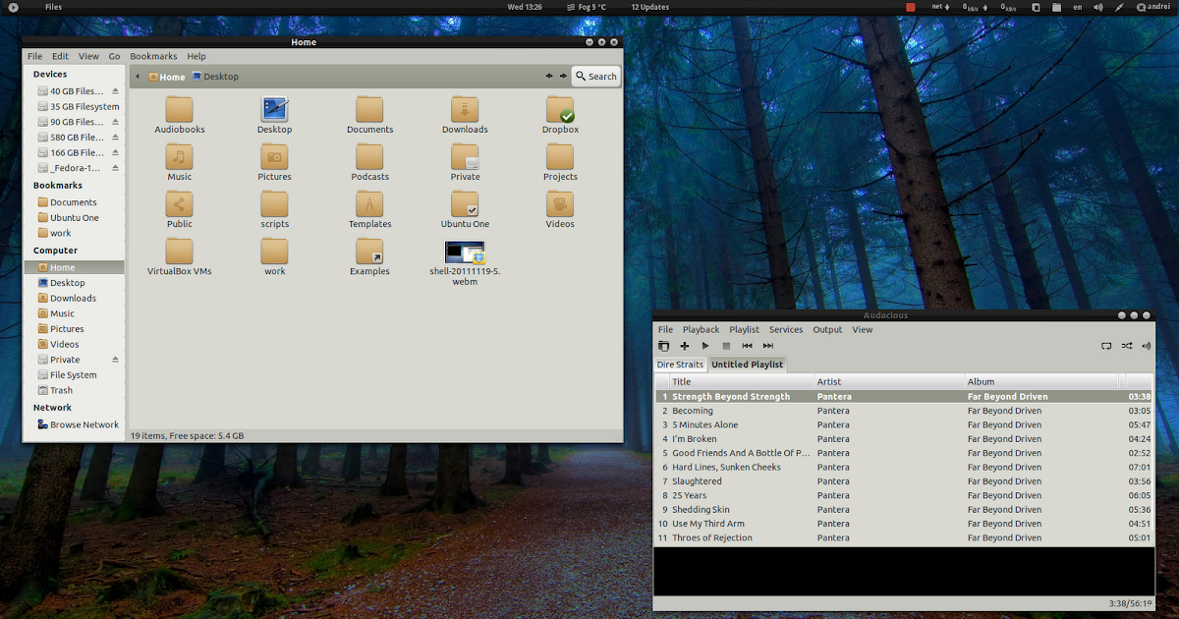Click the Search button in Files window
Screen dimensions: 1179x619
click(x=595, y=76)
